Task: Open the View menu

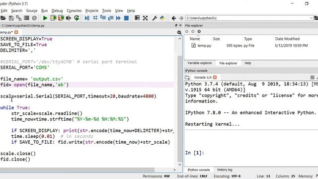Action: (x=119, y=11)
